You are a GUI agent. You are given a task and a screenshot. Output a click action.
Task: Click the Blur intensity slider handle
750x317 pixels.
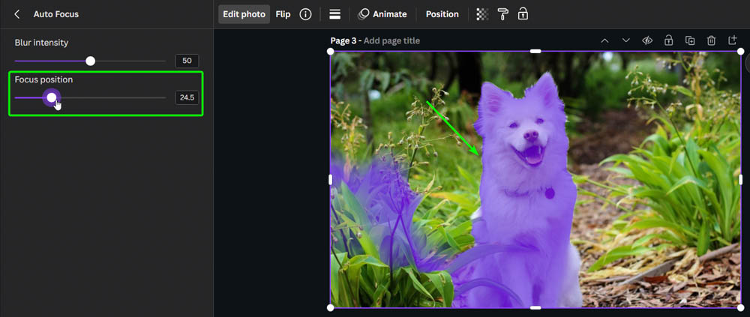click(91, 61)
